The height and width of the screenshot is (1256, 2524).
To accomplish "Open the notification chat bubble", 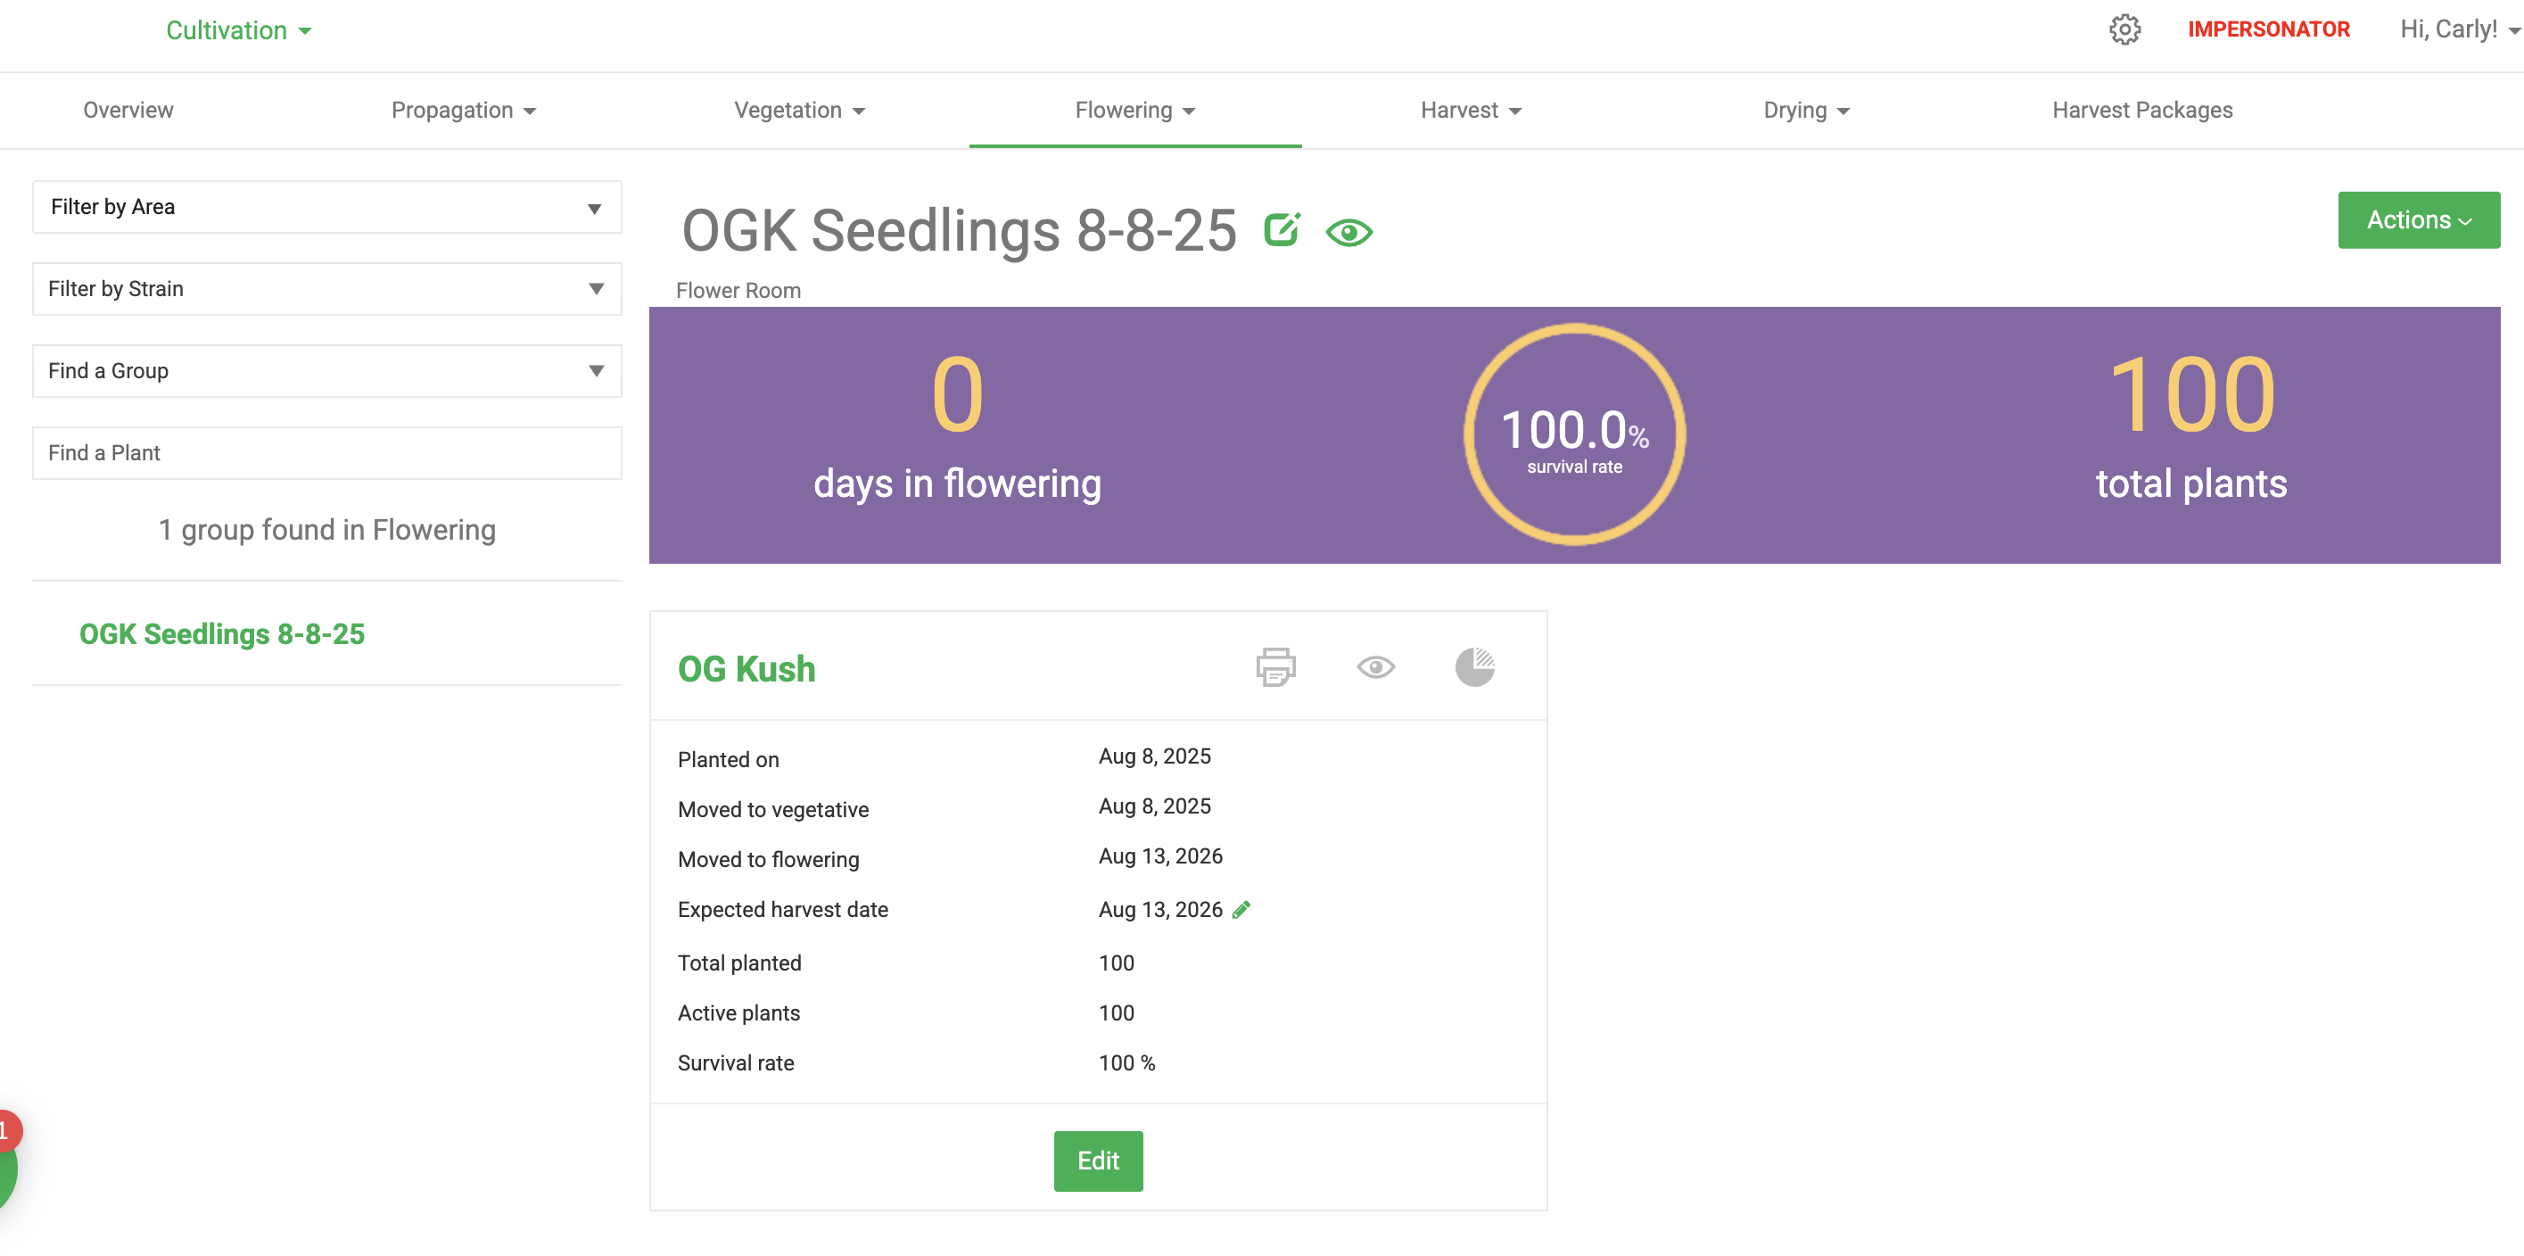I will pos(6,1166).
